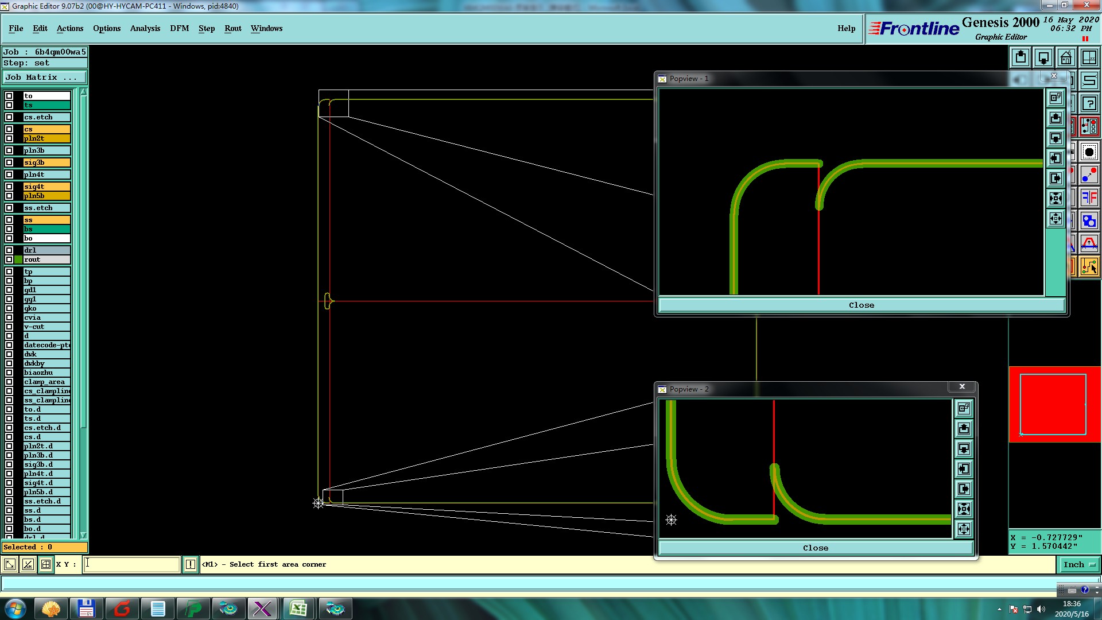The image size is (1102, 620).
Task: Click the Home view icon
Action: coord(1066,58)
